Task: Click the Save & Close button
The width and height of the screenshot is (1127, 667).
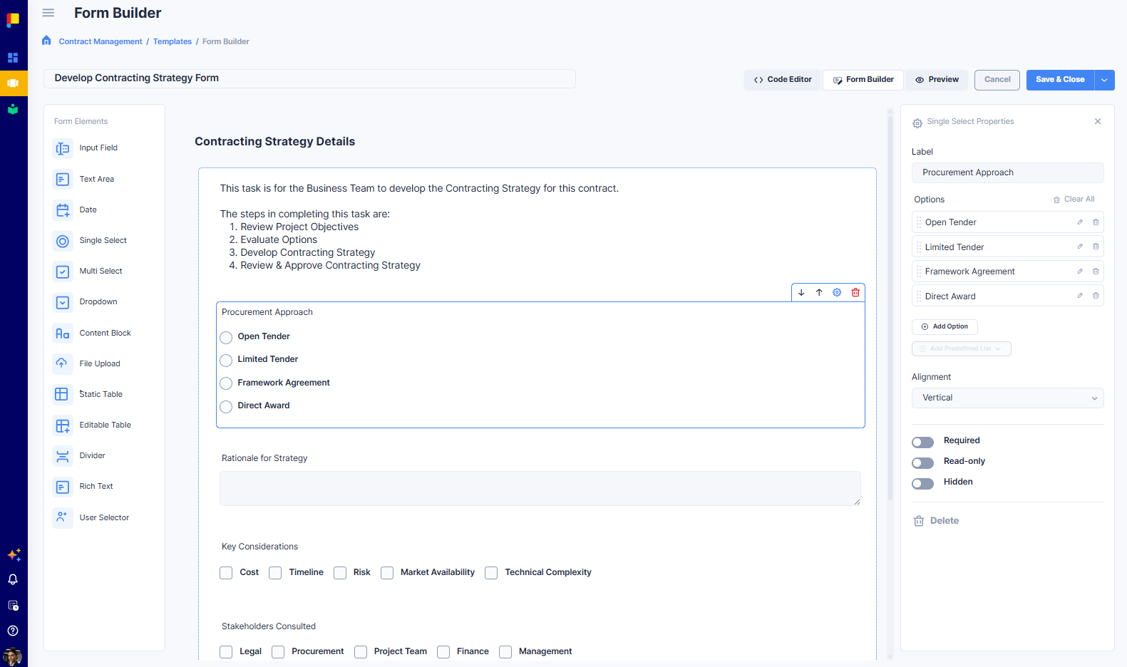Action: 1060,80
